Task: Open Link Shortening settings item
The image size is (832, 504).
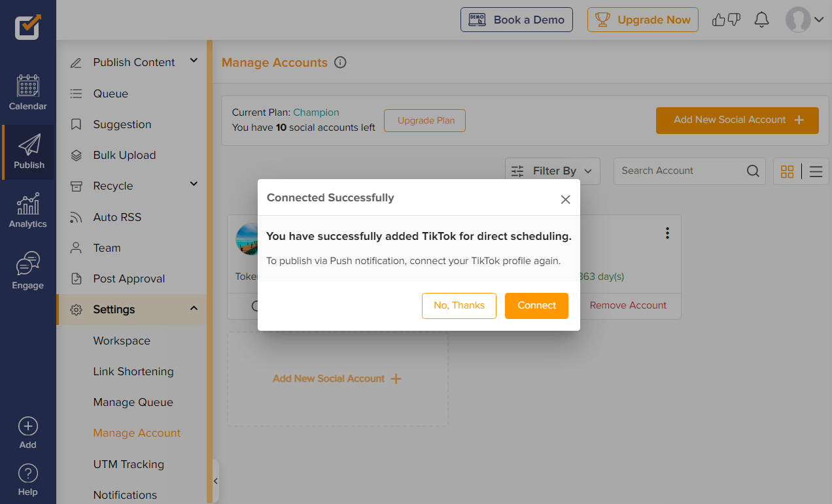Action: click(133, 371)
